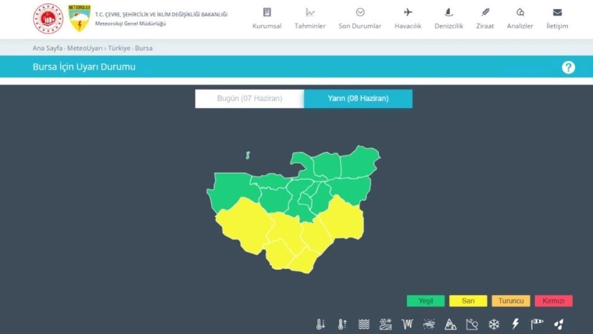Click the rain drops warning icon

pos(559,325)
